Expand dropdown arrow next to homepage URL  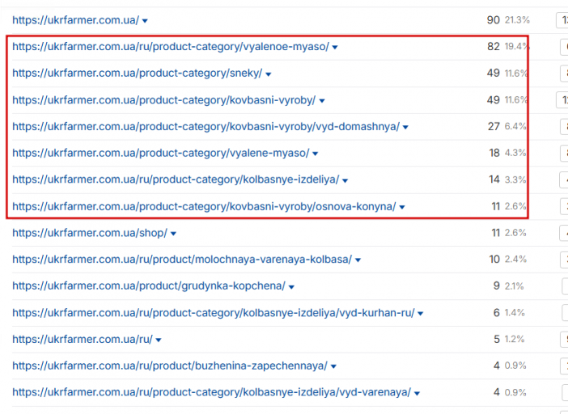145,21
